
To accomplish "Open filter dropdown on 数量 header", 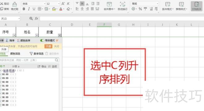I will [60, 35].
